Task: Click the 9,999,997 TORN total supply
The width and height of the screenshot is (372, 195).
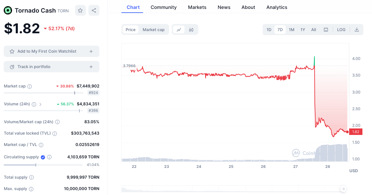Action: click(x=83, y=177)
